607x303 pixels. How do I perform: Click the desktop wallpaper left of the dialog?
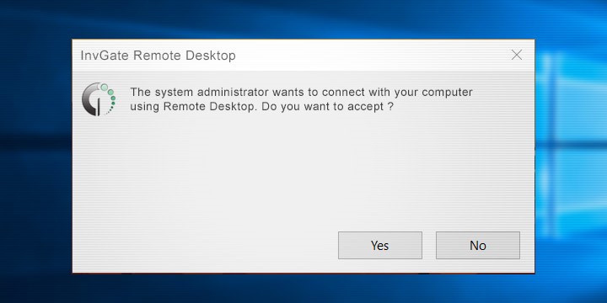click(35, 155)
